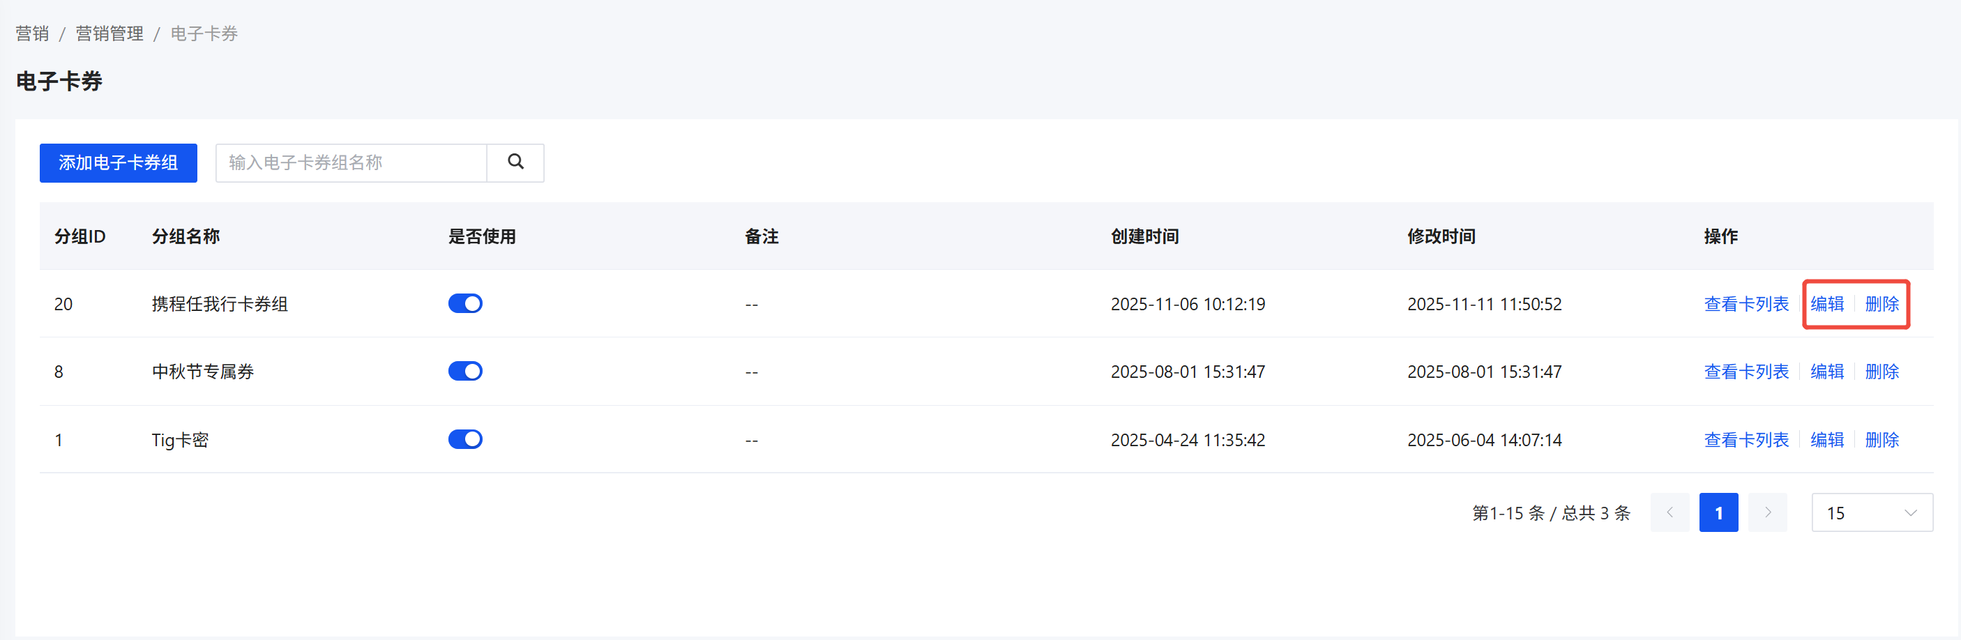The height and width of the screenshot is (640, 1961).
Task: Open the page size dropdown showing 15
Action: click(x=1871, y=512)
